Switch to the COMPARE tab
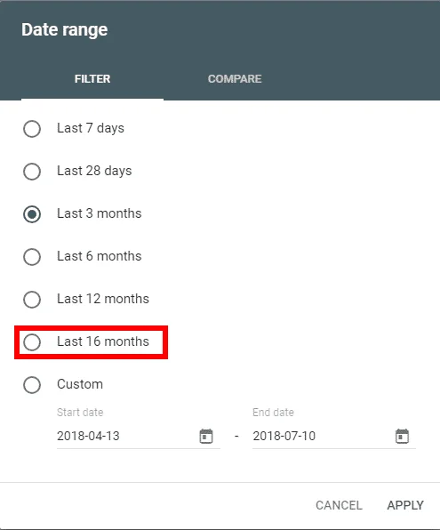This screenshot has height=530, width=440. (x=235, y=79)
